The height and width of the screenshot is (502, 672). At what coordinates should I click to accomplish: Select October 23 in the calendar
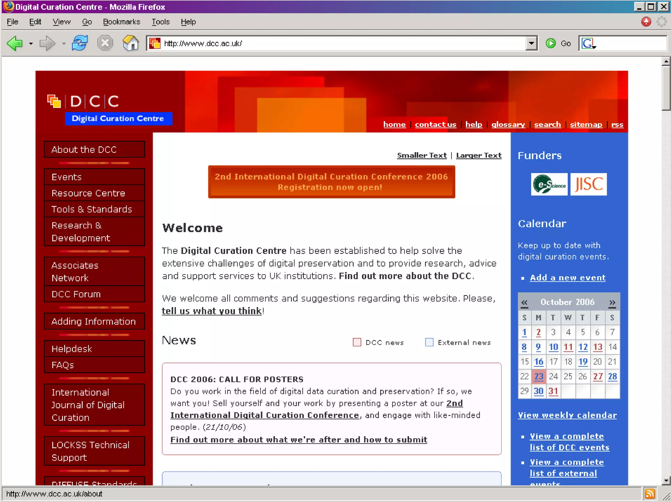coord(539,376)
